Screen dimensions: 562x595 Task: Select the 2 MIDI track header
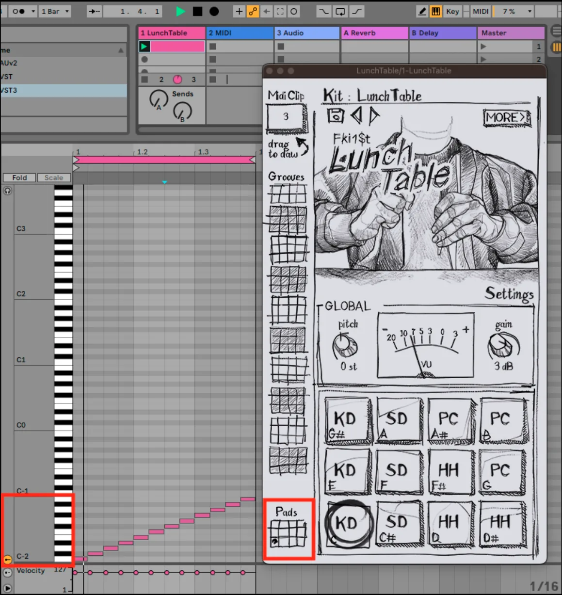[x=240, y=33]
